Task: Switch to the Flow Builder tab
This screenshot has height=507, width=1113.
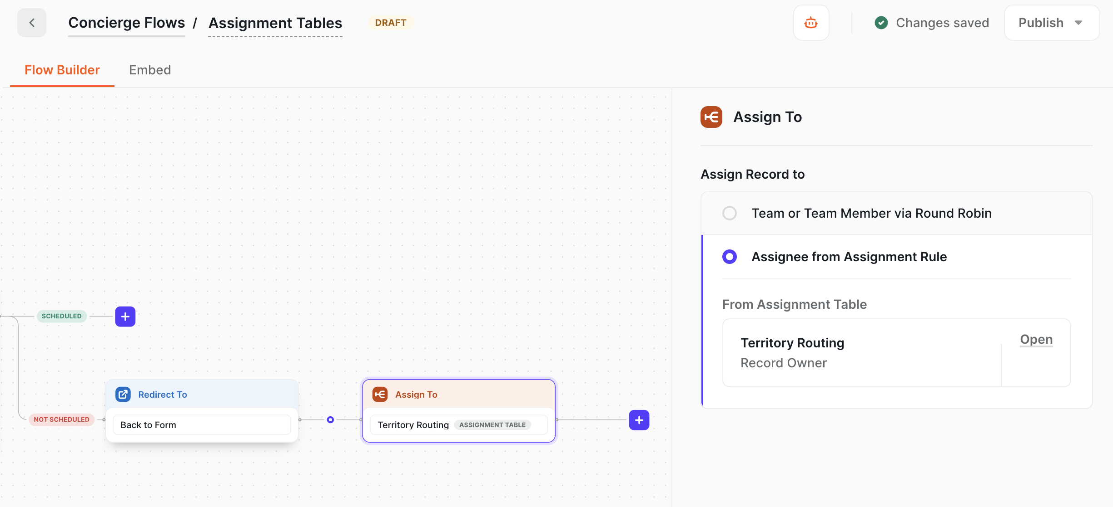Action: pyautogui.click(x=62, y=70)
